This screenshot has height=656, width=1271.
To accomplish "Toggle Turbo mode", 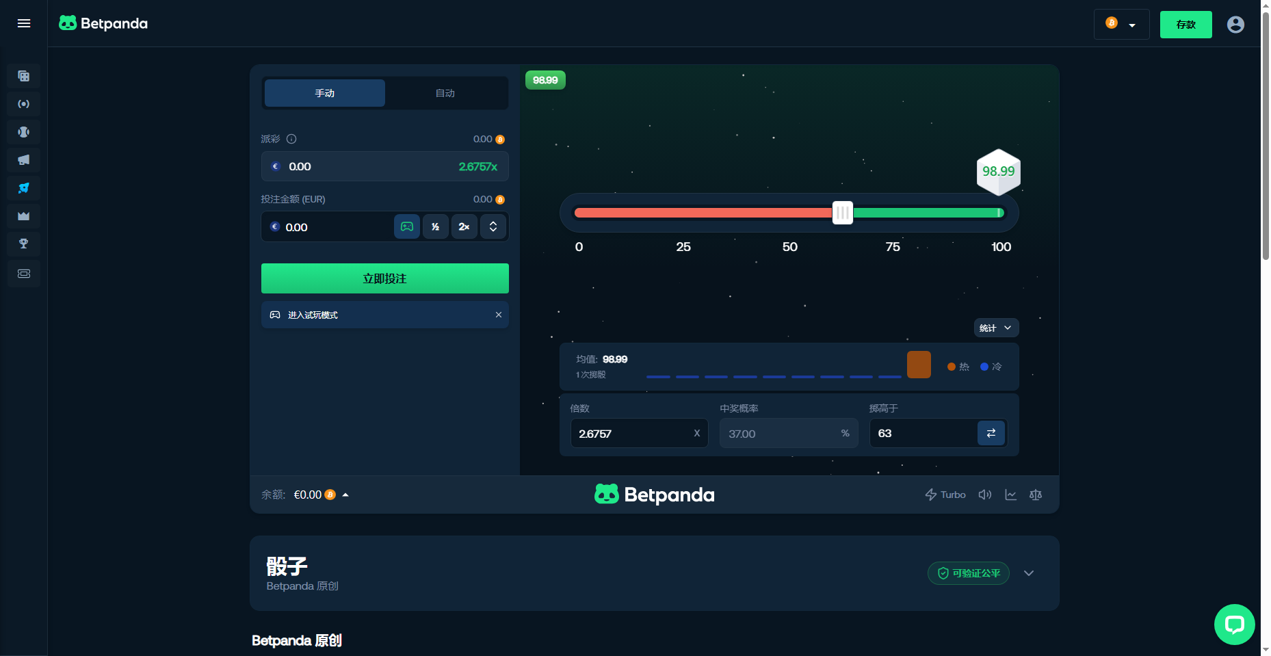I will click(945, 495).
